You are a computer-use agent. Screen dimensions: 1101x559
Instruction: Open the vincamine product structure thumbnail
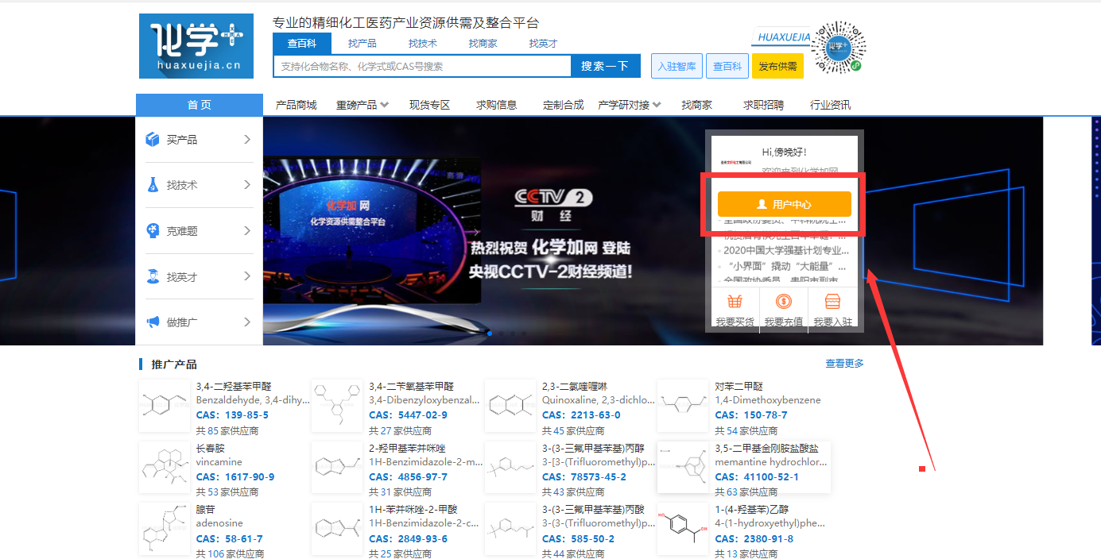coord(165,467)
